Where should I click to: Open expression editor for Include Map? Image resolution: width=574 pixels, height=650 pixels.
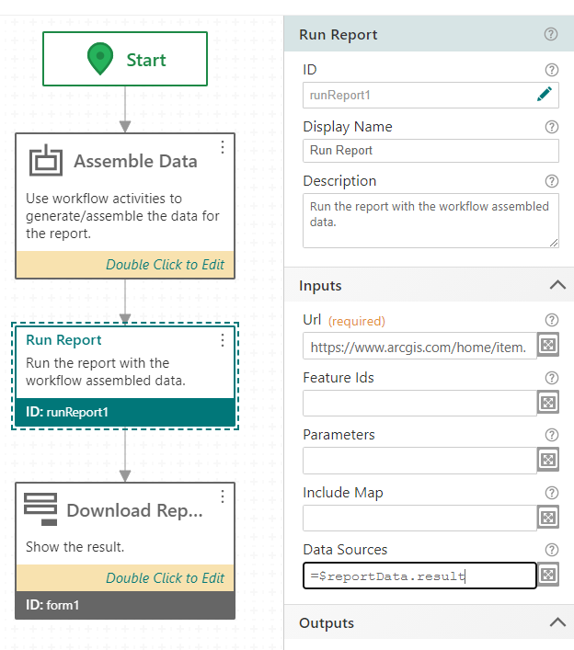pos(548,518)
